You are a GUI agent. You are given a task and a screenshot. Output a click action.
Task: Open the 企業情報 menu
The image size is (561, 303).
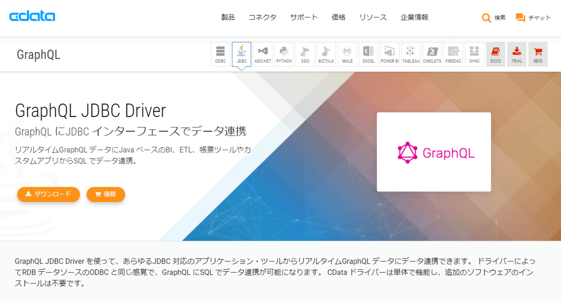click(414, 17)
